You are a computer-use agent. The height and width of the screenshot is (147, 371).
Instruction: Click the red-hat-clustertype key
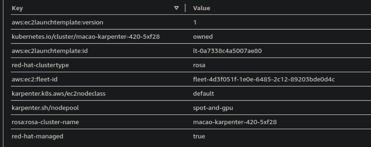pos(40,65)
